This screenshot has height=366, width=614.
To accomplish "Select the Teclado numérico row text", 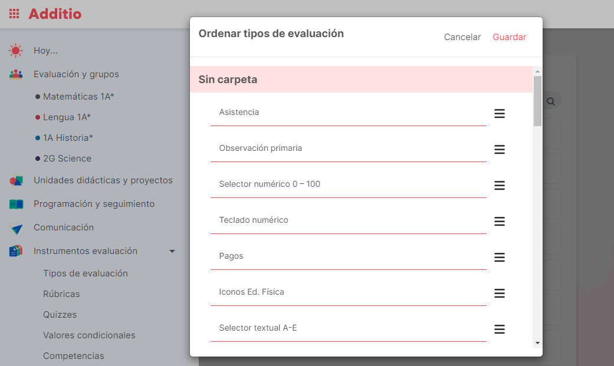I will [x=254, y=220].
